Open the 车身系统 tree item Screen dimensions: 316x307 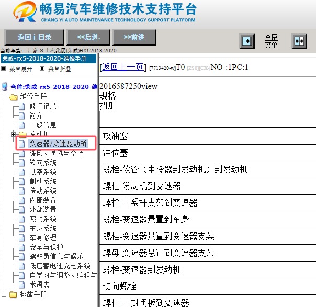click(43, 228)
